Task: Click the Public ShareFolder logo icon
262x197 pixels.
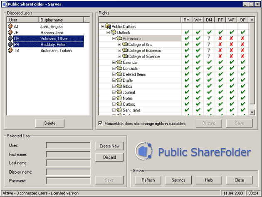Action: click(x=144, y=152)
